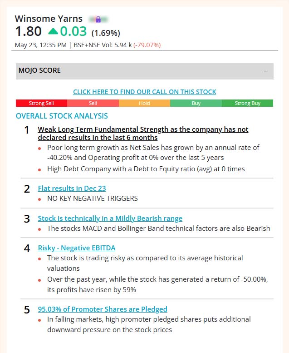Screen dimensions: 289x353
Task: Click the MOJO SCORE header bar
Action: coord(145,71)
